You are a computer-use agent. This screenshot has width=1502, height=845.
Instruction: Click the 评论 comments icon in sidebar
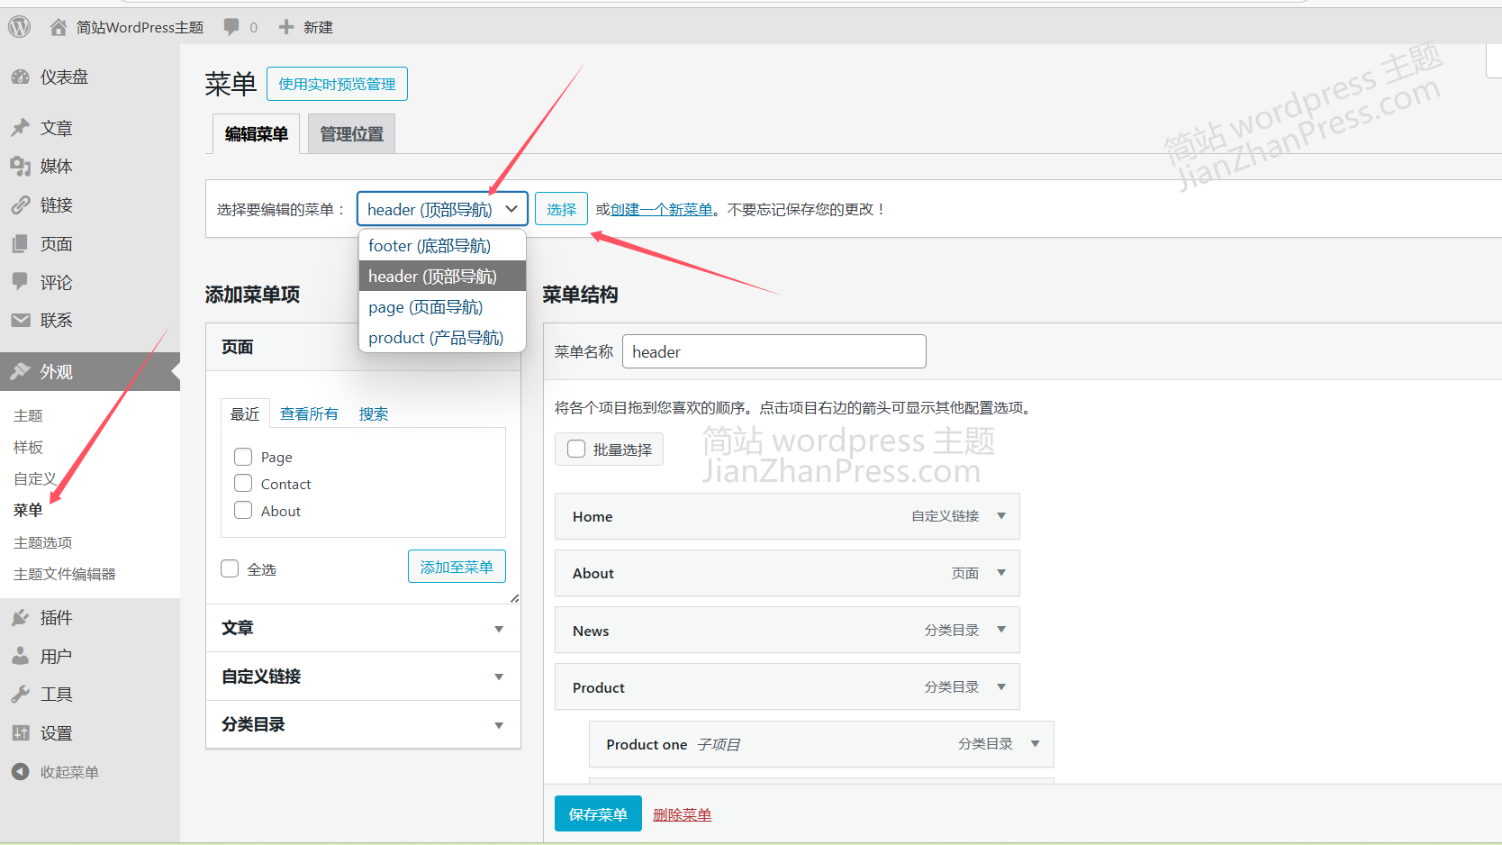pyautogui.click(x=21, y=282)
